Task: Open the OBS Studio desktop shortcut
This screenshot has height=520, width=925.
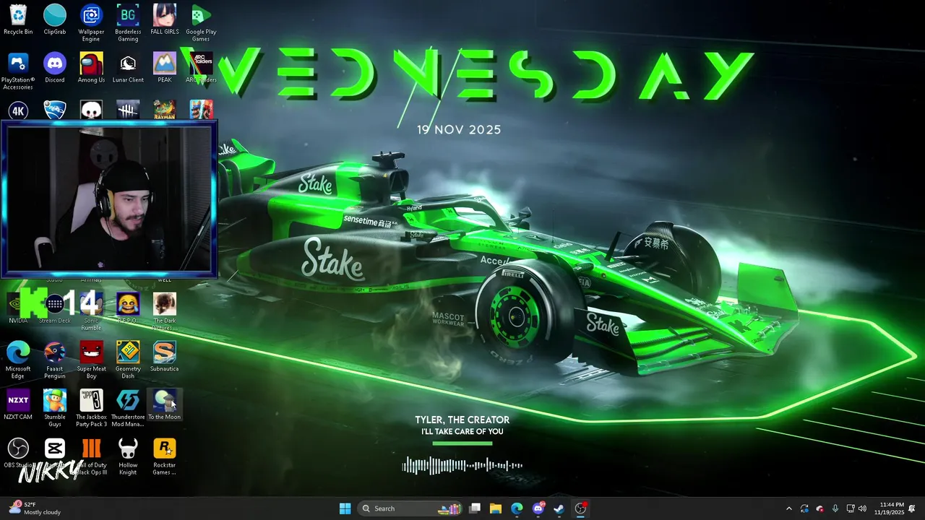Action: (x=18, y=453)
